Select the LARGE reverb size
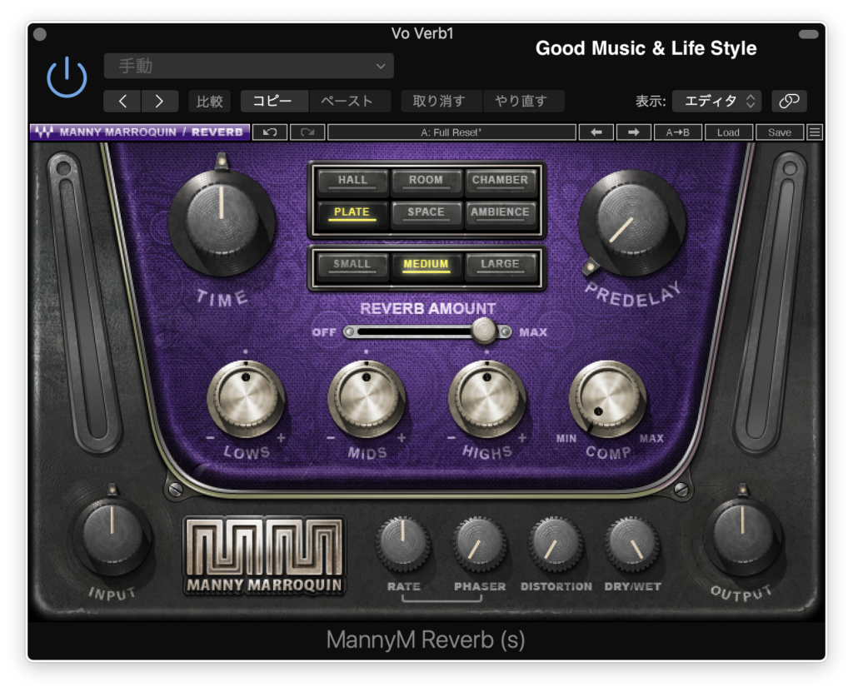The image size is (853, 692). click(x=500, y=265)
